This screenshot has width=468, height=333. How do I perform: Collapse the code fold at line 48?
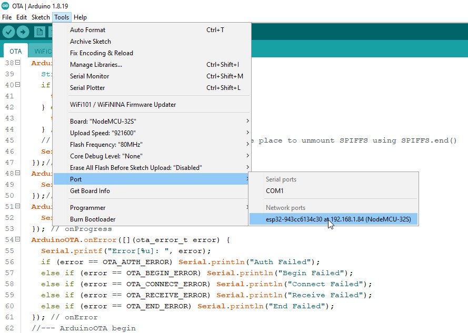tap(17, 173)
